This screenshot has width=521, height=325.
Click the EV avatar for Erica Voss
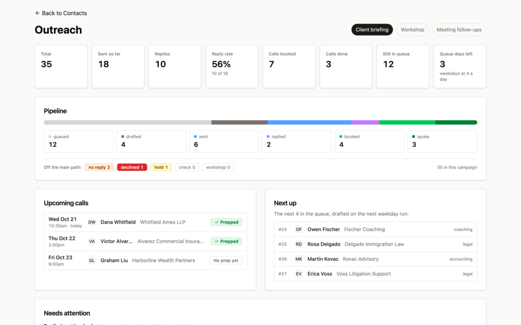pyautogui.click(x=299, y=274)
